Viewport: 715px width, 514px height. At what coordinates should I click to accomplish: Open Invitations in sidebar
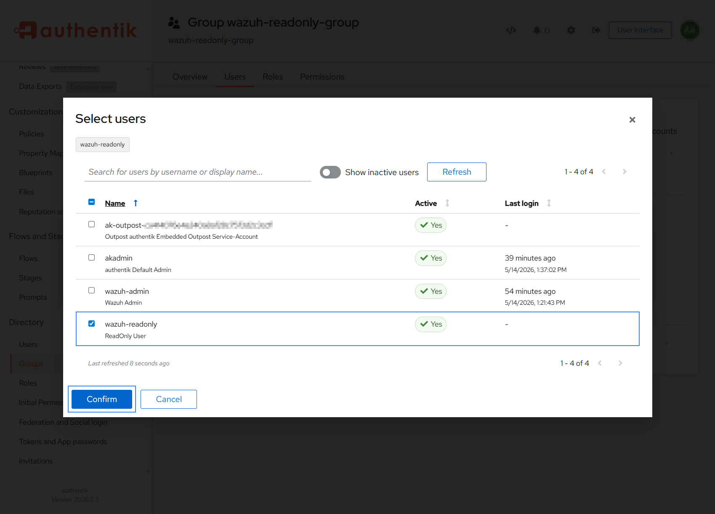36,461
